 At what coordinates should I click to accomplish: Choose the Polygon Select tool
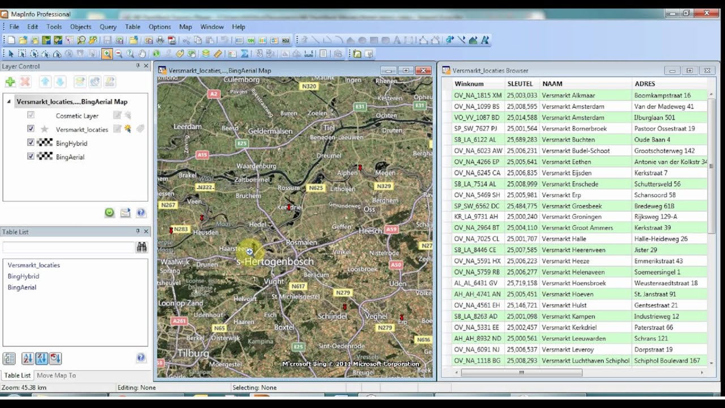[x=45, y=54]
